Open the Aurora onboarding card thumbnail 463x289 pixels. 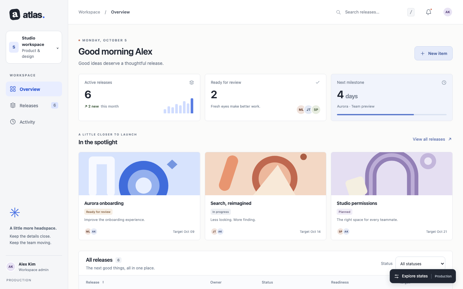(139, 174)
